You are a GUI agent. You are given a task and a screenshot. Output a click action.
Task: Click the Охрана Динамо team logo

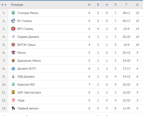(x=13, y=36)
